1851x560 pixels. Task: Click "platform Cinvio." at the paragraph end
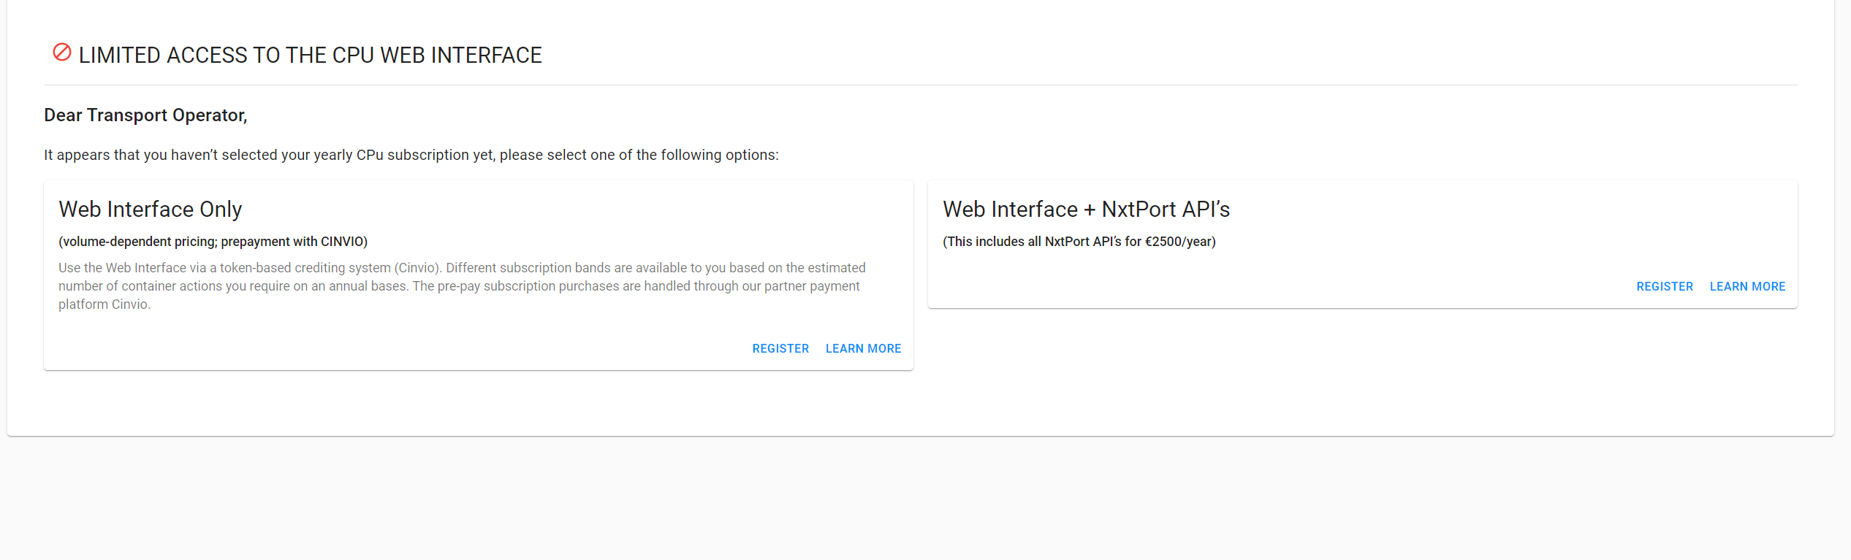104,304
